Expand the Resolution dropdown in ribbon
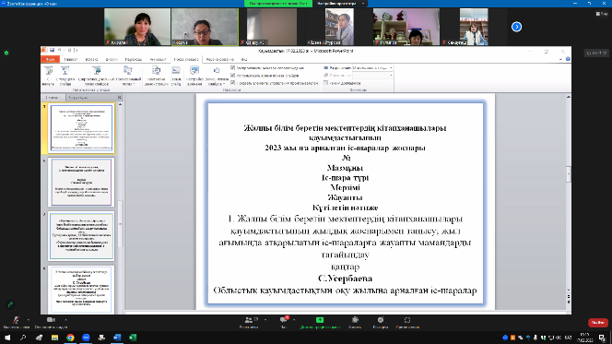This screenshot has height=344, width=612. [391, 68]
